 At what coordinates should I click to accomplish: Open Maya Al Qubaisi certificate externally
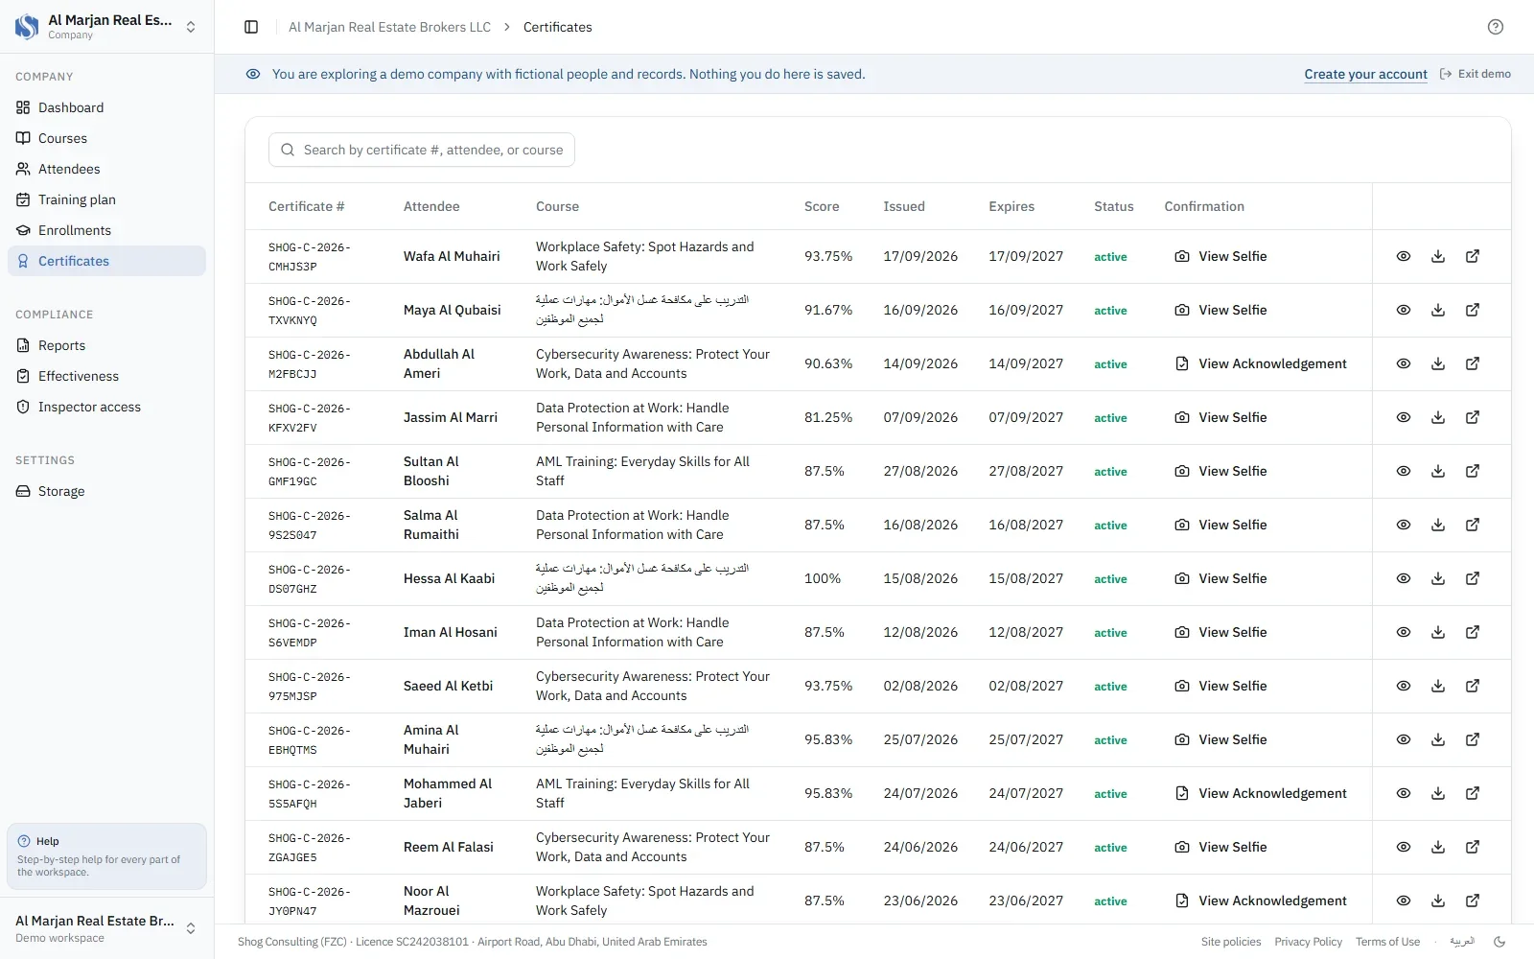click(1473, 310)
